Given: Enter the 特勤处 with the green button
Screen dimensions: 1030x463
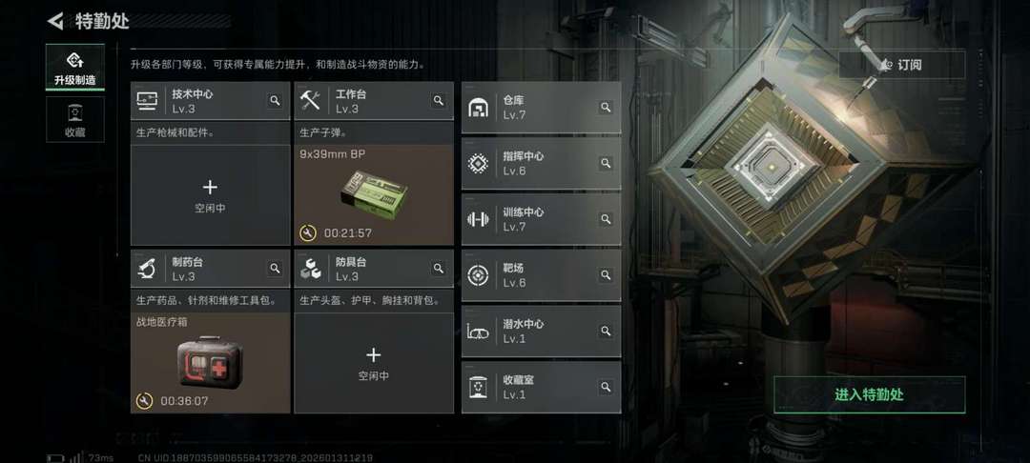Looking at the screenshot, I should point(870,394).
